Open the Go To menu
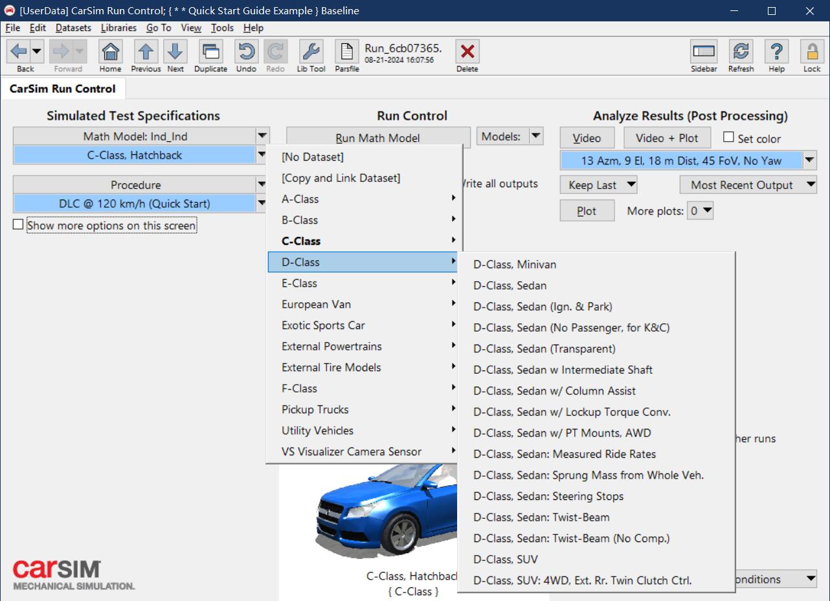Viewport: 830px width, 601px height. coord(159,28)
